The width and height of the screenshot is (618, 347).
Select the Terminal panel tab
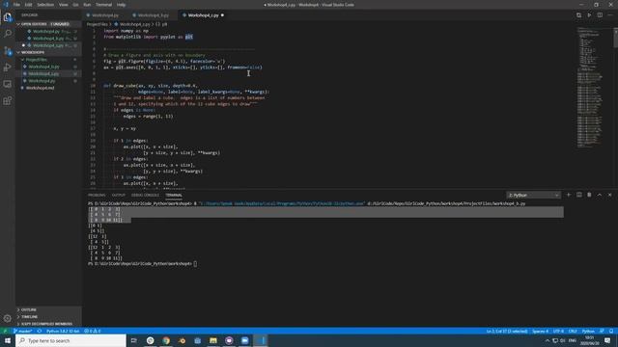coord(174,195)
